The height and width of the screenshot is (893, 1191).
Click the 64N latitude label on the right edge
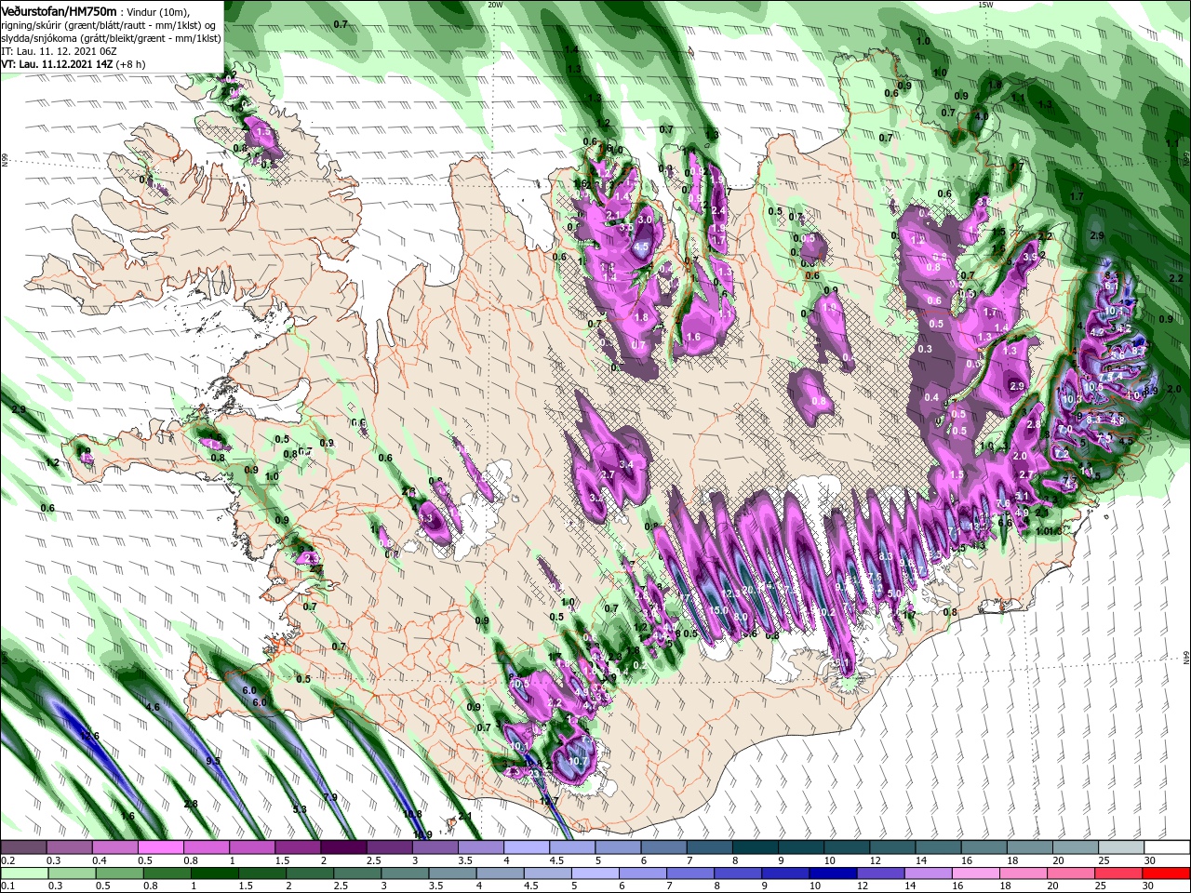pyautogui.click(x=1186, y=658)
